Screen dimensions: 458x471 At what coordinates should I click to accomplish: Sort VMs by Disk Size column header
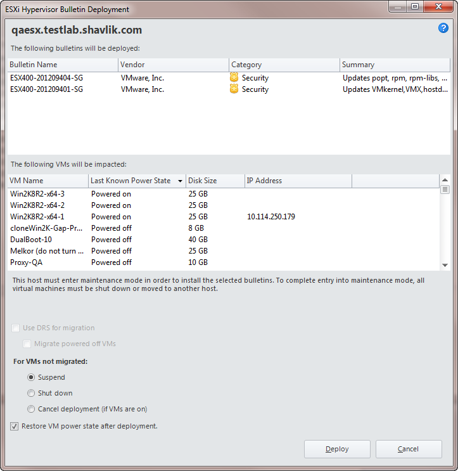(215, 181)
